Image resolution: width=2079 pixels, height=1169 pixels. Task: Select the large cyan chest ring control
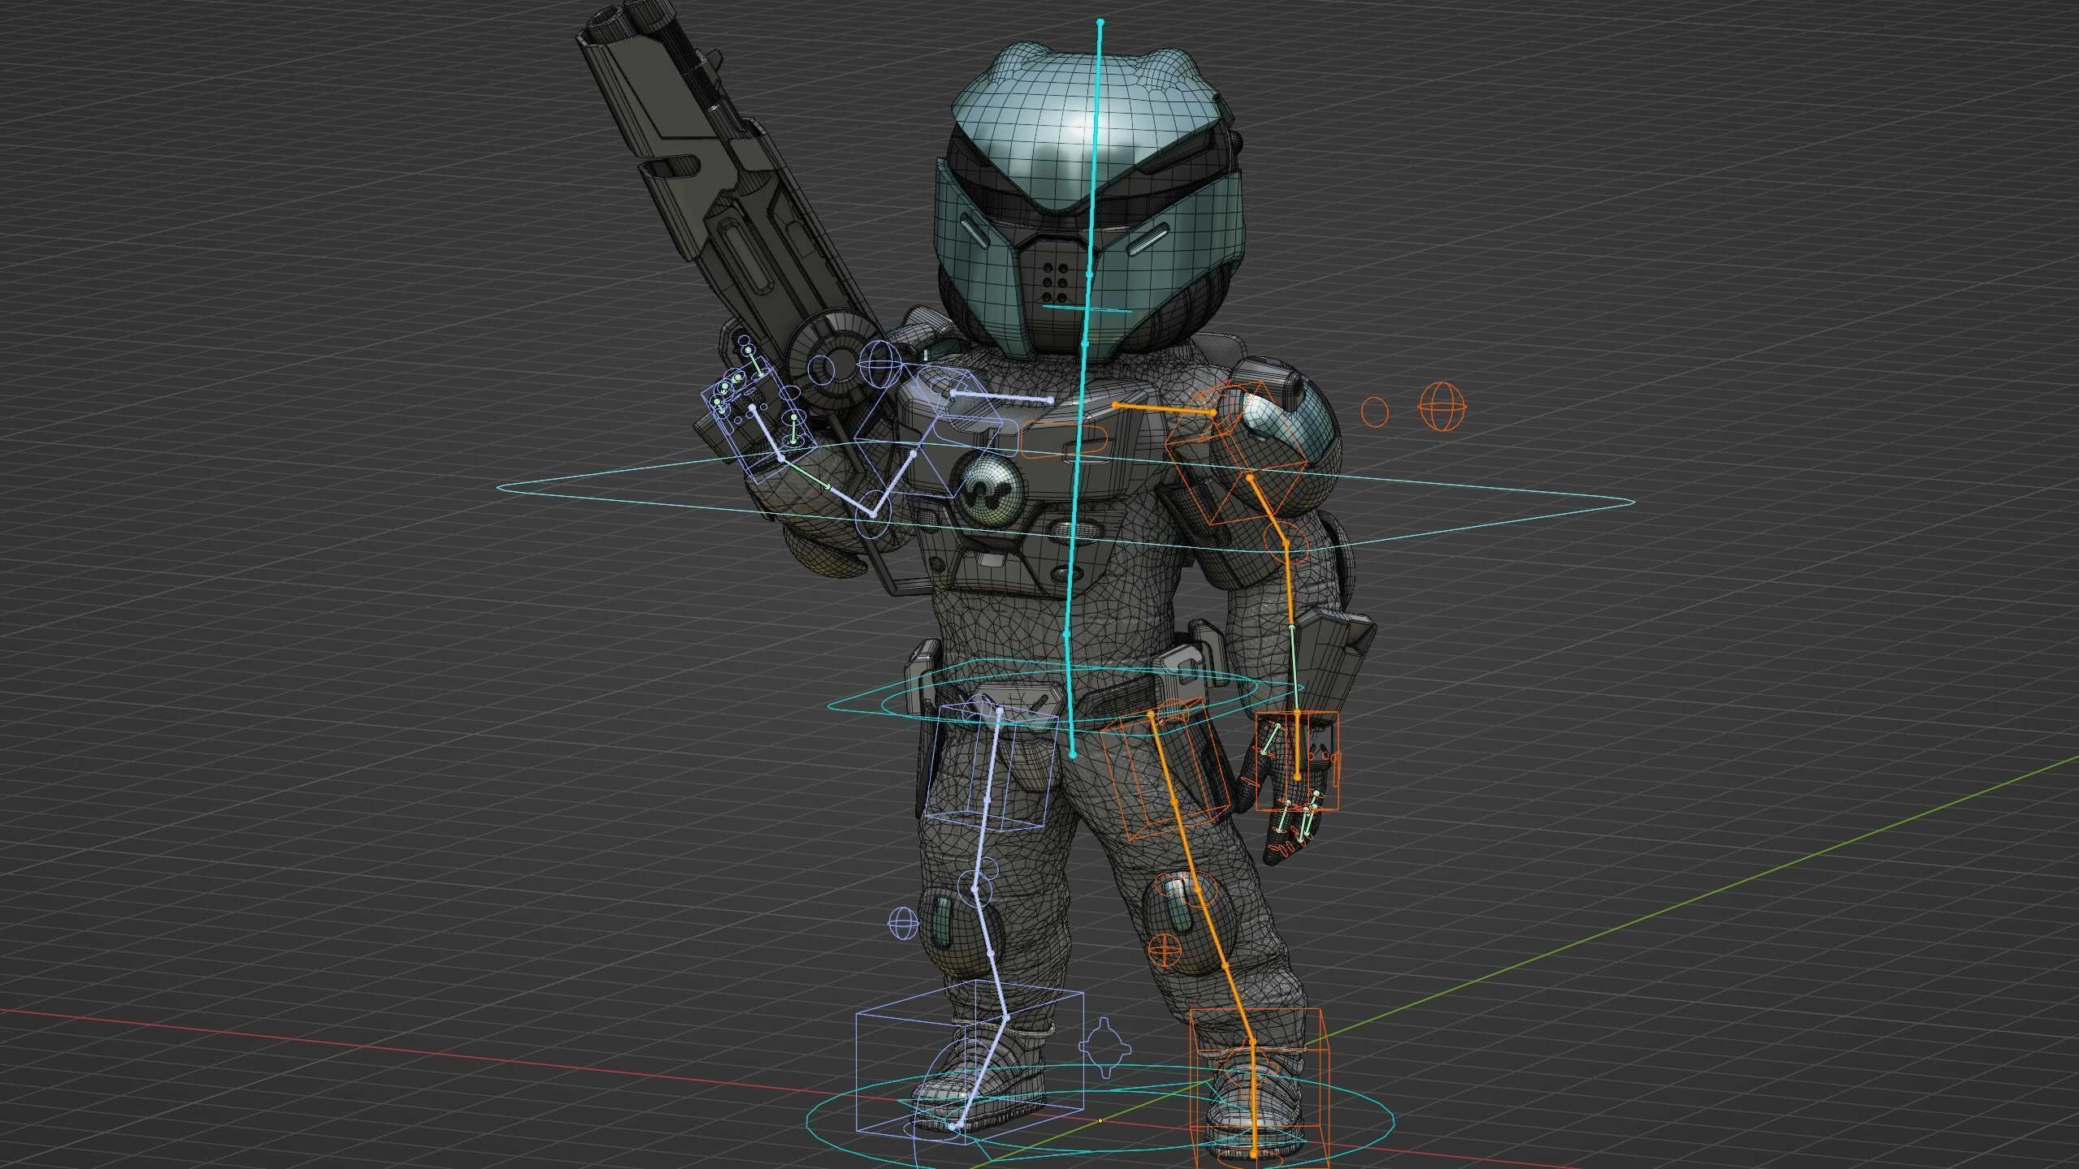[x=1065, y=498]
